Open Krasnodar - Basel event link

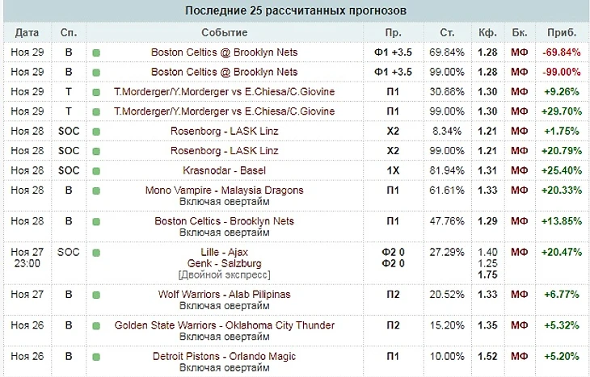pos(224,170)
